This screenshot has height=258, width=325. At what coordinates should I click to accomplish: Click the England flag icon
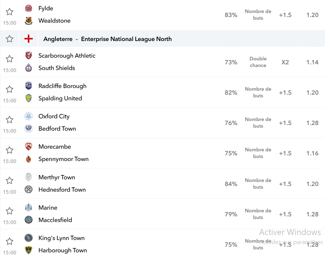pos(29,39)
